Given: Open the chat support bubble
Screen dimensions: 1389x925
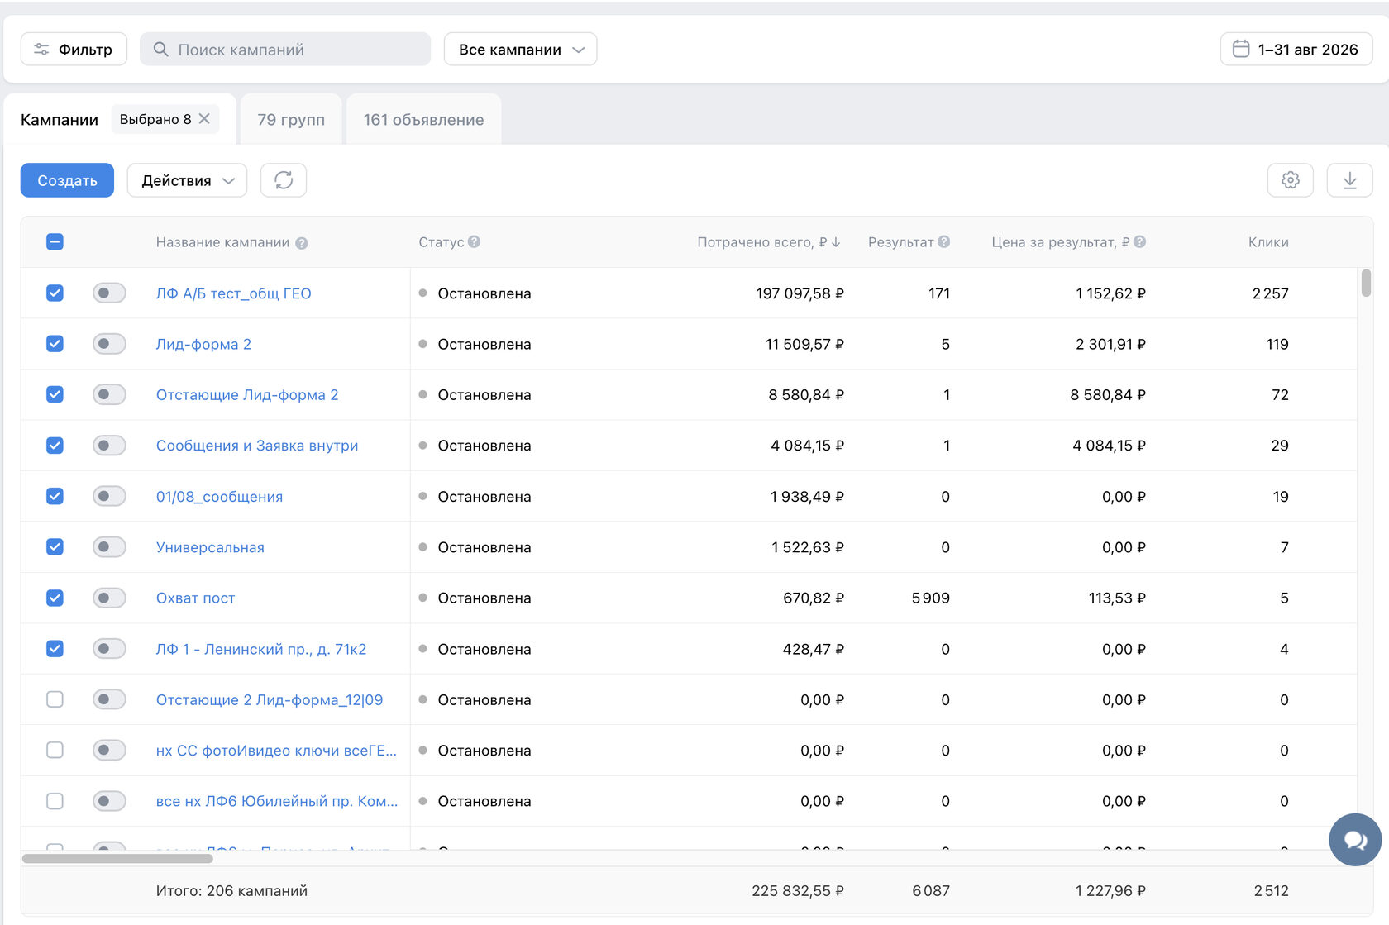Looking at the screenshot, I should point(1355,840).
